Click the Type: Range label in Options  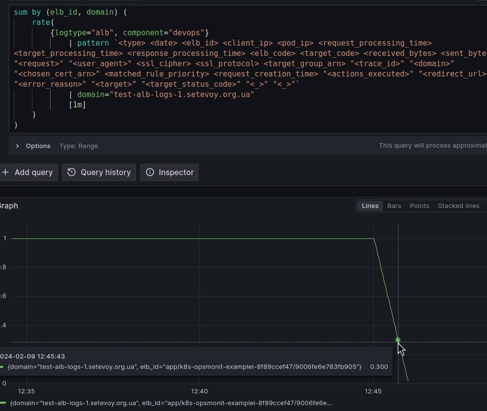point(79,146)
